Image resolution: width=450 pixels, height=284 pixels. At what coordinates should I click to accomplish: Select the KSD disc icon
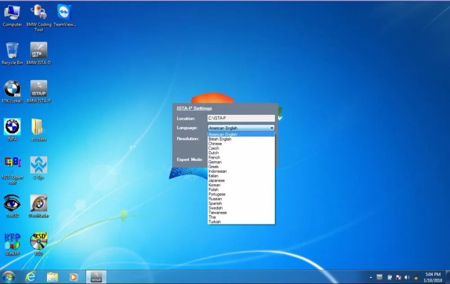(39, 244)
